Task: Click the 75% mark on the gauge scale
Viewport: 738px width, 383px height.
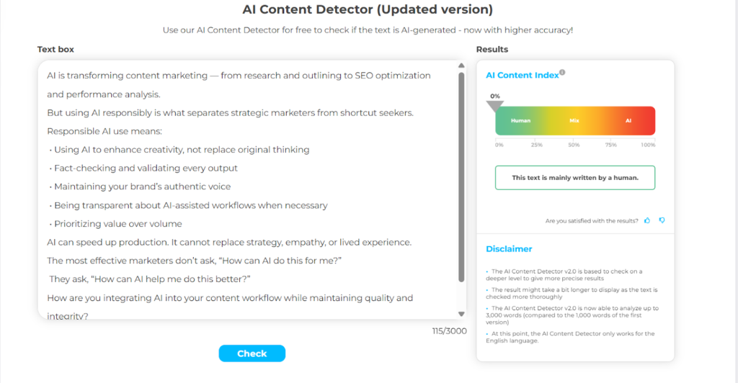Action: click(611, 145)
